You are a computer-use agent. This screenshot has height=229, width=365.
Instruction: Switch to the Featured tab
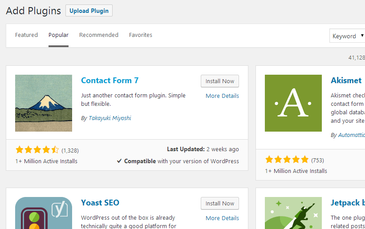26,35
